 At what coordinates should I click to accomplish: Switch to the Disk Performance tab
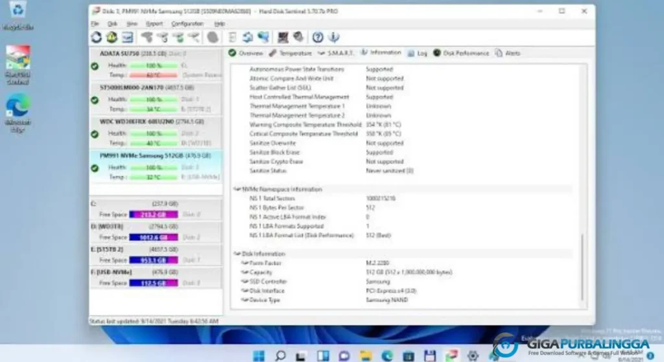point(461,53)
